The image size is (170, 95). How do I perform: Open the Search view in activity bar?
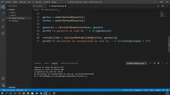pos(3,13)
